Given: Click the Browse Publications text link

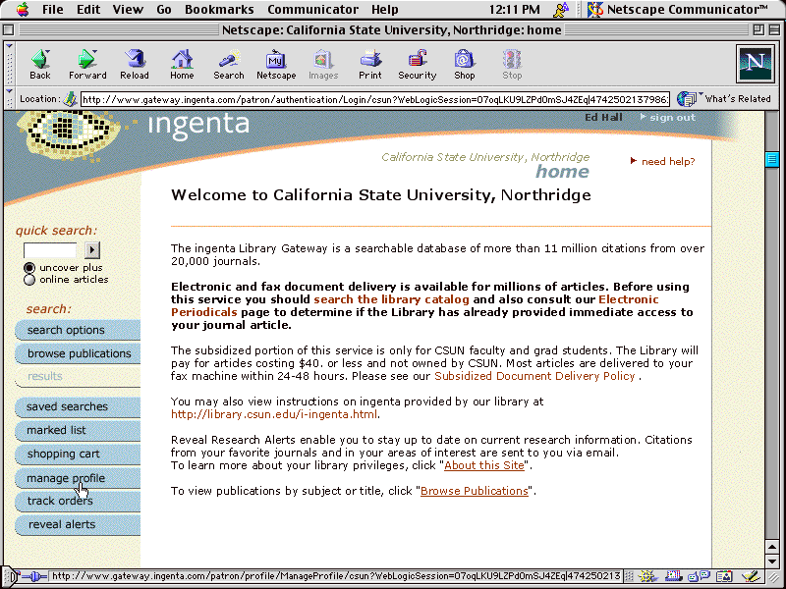Looking at the screenshot, I should tap(475, 491).
